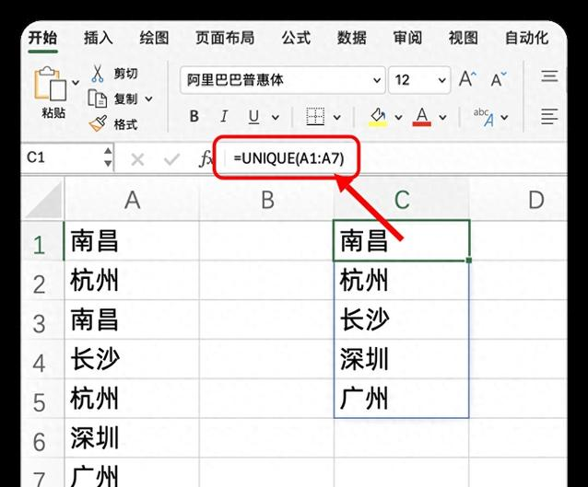Apply red font color A
Screen dimensions: 588x487
pos(422,117)
